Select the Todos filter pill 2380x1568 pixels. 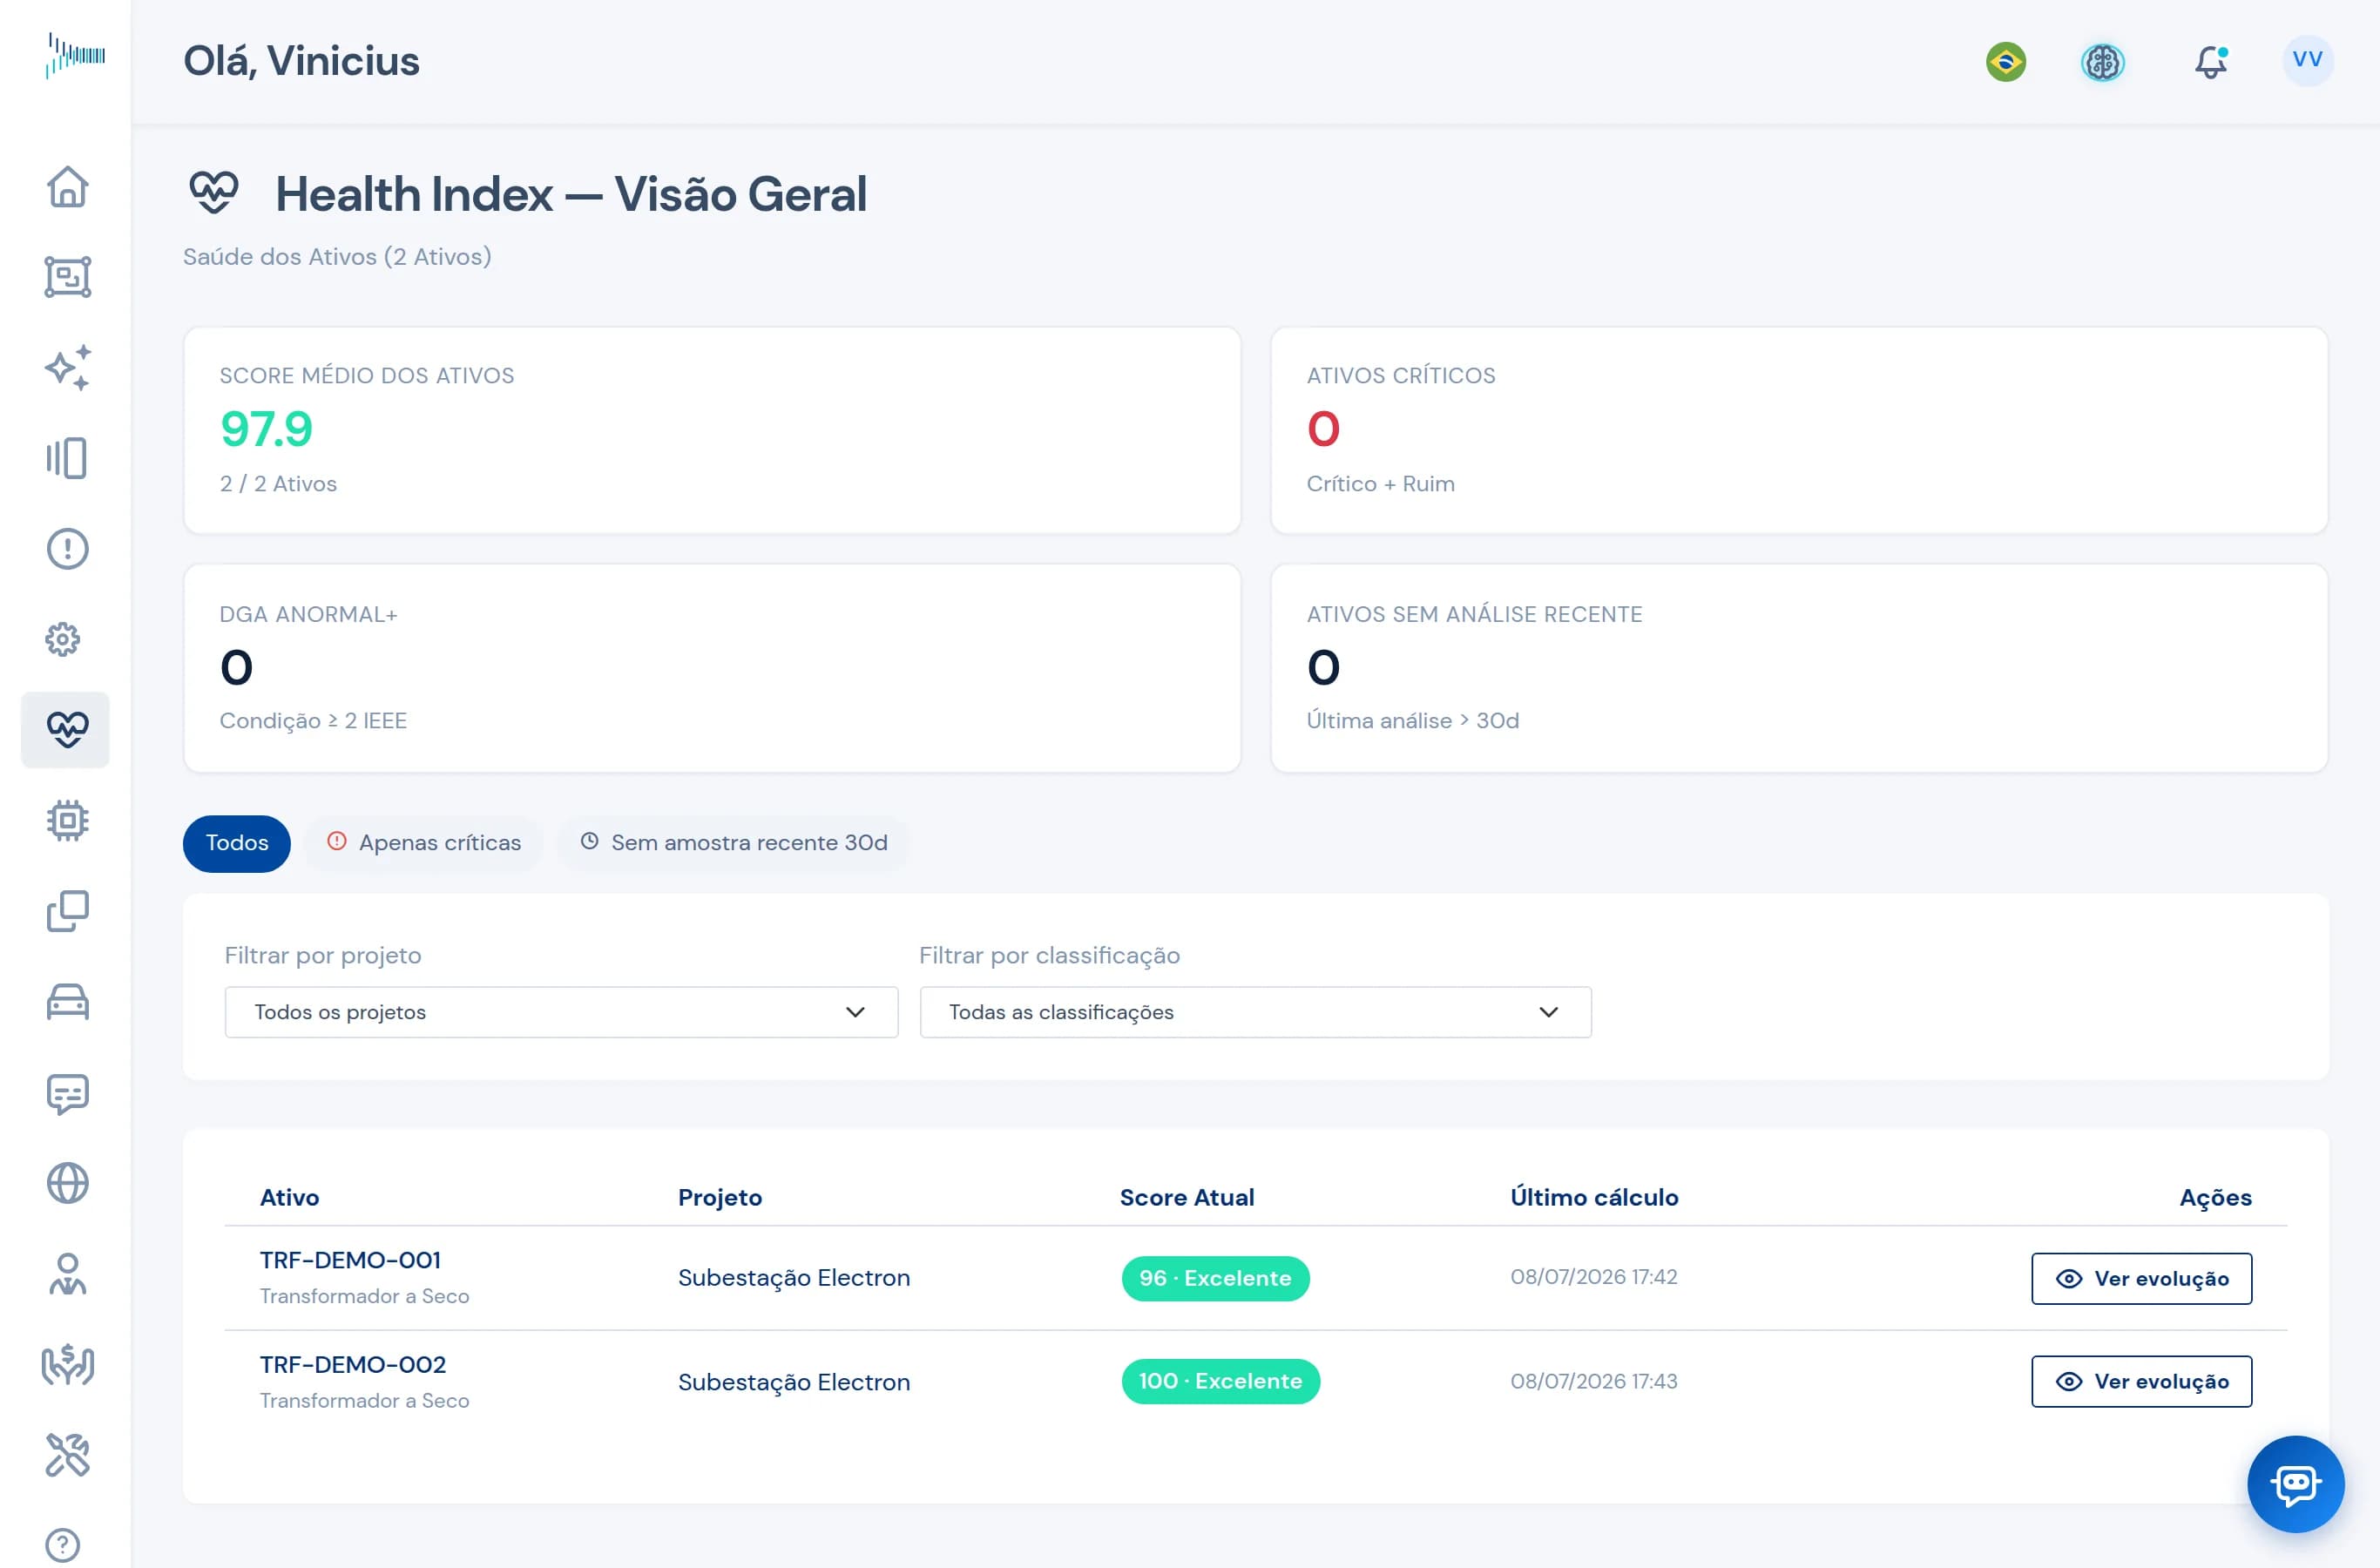pyautogui.click(x=237, y=843)
